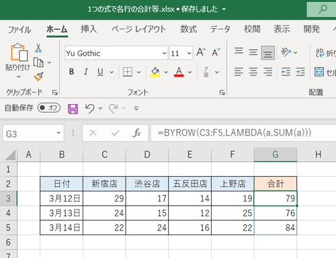Viewport: 336px width, 258px height.
Task: Switch to the 校閲 (Review) tab
Action: 252,29
